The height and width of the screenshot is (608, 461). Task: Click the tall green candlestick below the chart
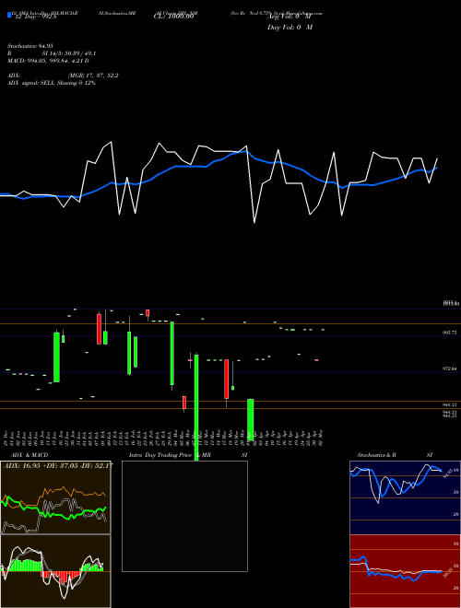pyautogui.click(x=196, y=407)
